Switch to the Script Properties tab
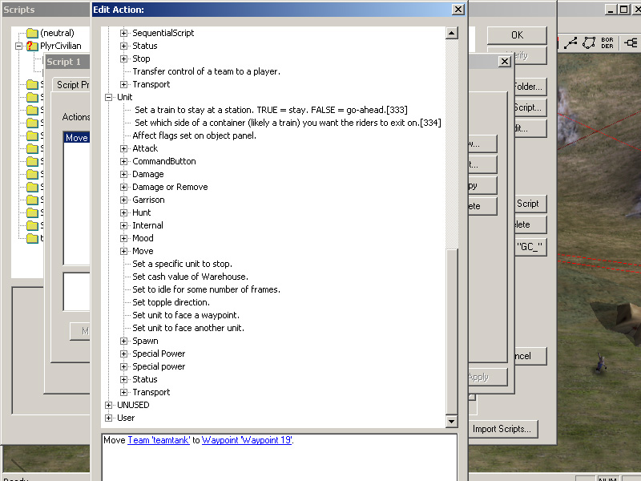The width and height of the screenshot is (641, 481). (72, 85)
